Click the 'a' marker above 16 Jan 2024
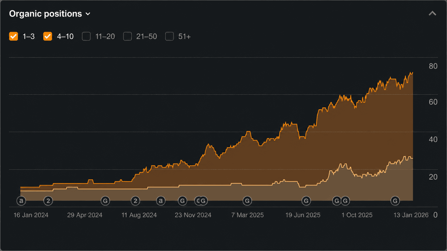Image resolution: width=447 pixels, height=251 pixels. [x=21, y=201]
